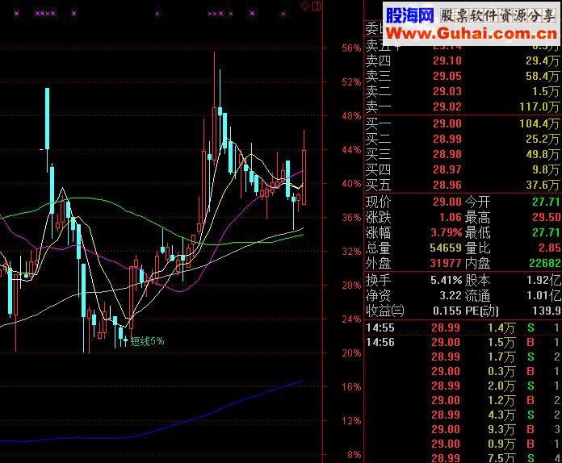Click the 卖四 volume 29.4万
Screen dimensions: 562x463
[x=543, y=60]
